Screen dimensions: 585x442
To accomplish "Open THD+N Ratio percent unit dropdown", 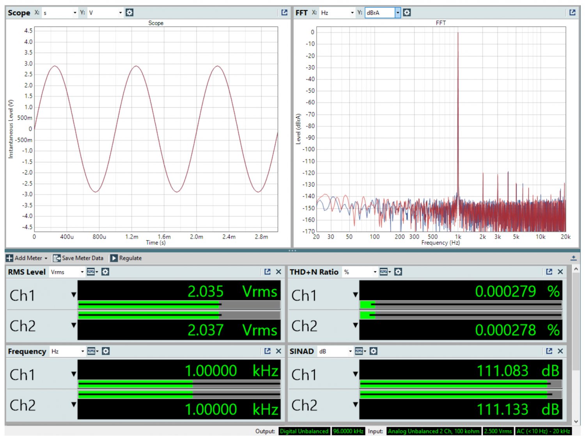I will [360, 272].
